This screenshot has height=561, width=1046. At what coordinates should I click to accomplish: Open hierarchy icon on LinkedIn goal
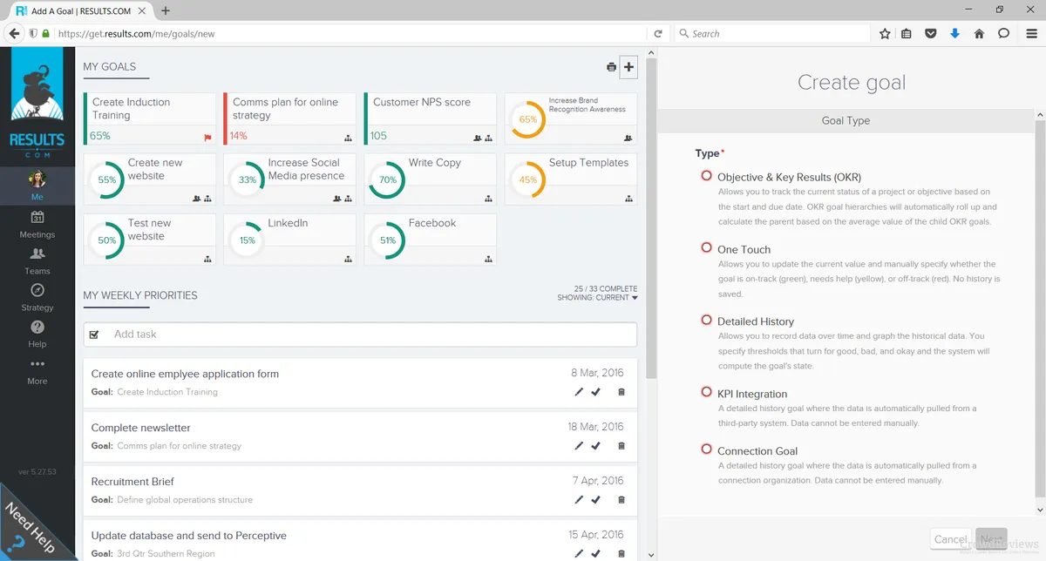tap(348, 259)
